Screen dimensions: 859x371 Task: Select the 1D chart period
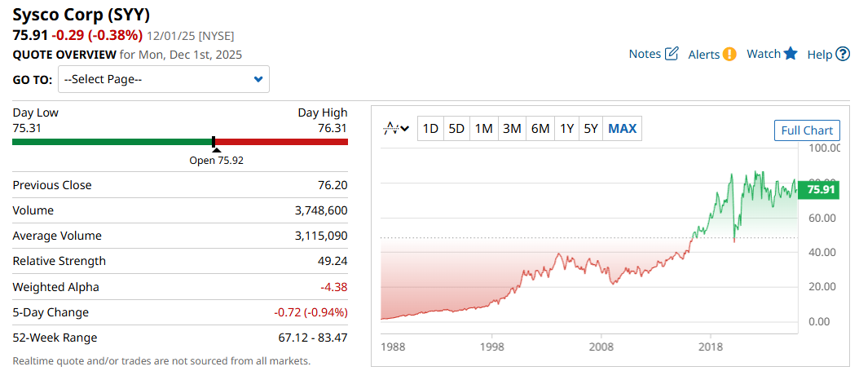(x=430, y=129)
